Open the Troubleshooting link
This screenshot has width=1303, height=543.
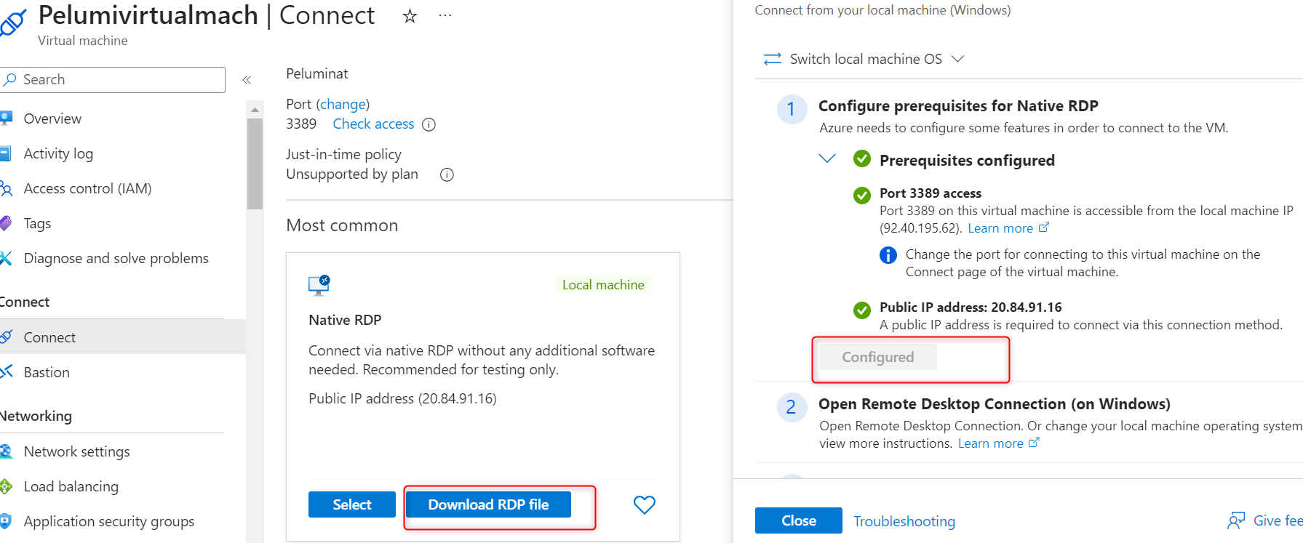click(x=904, y=521)
